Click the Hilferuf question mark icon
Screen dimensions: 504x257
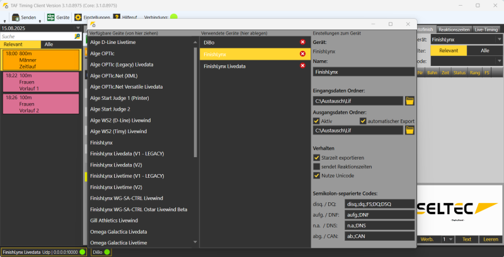[x=116, y=18]
